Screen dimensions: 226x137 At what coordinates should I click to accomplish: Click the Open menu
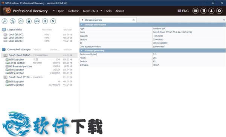60,11
